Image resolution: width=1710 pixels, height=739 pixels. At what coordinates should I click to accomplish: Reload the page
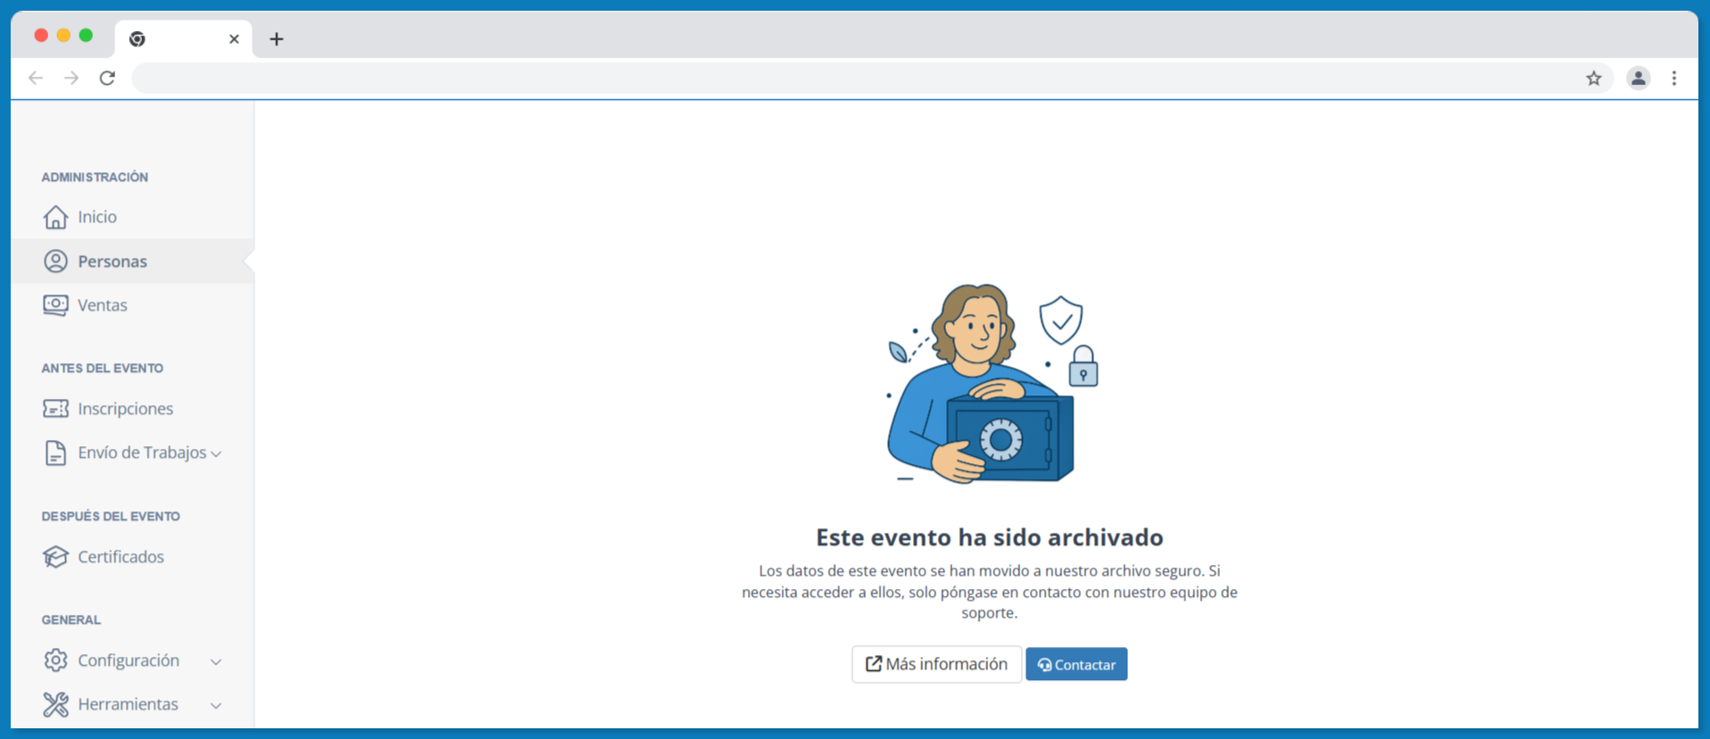tap(107, 79)
